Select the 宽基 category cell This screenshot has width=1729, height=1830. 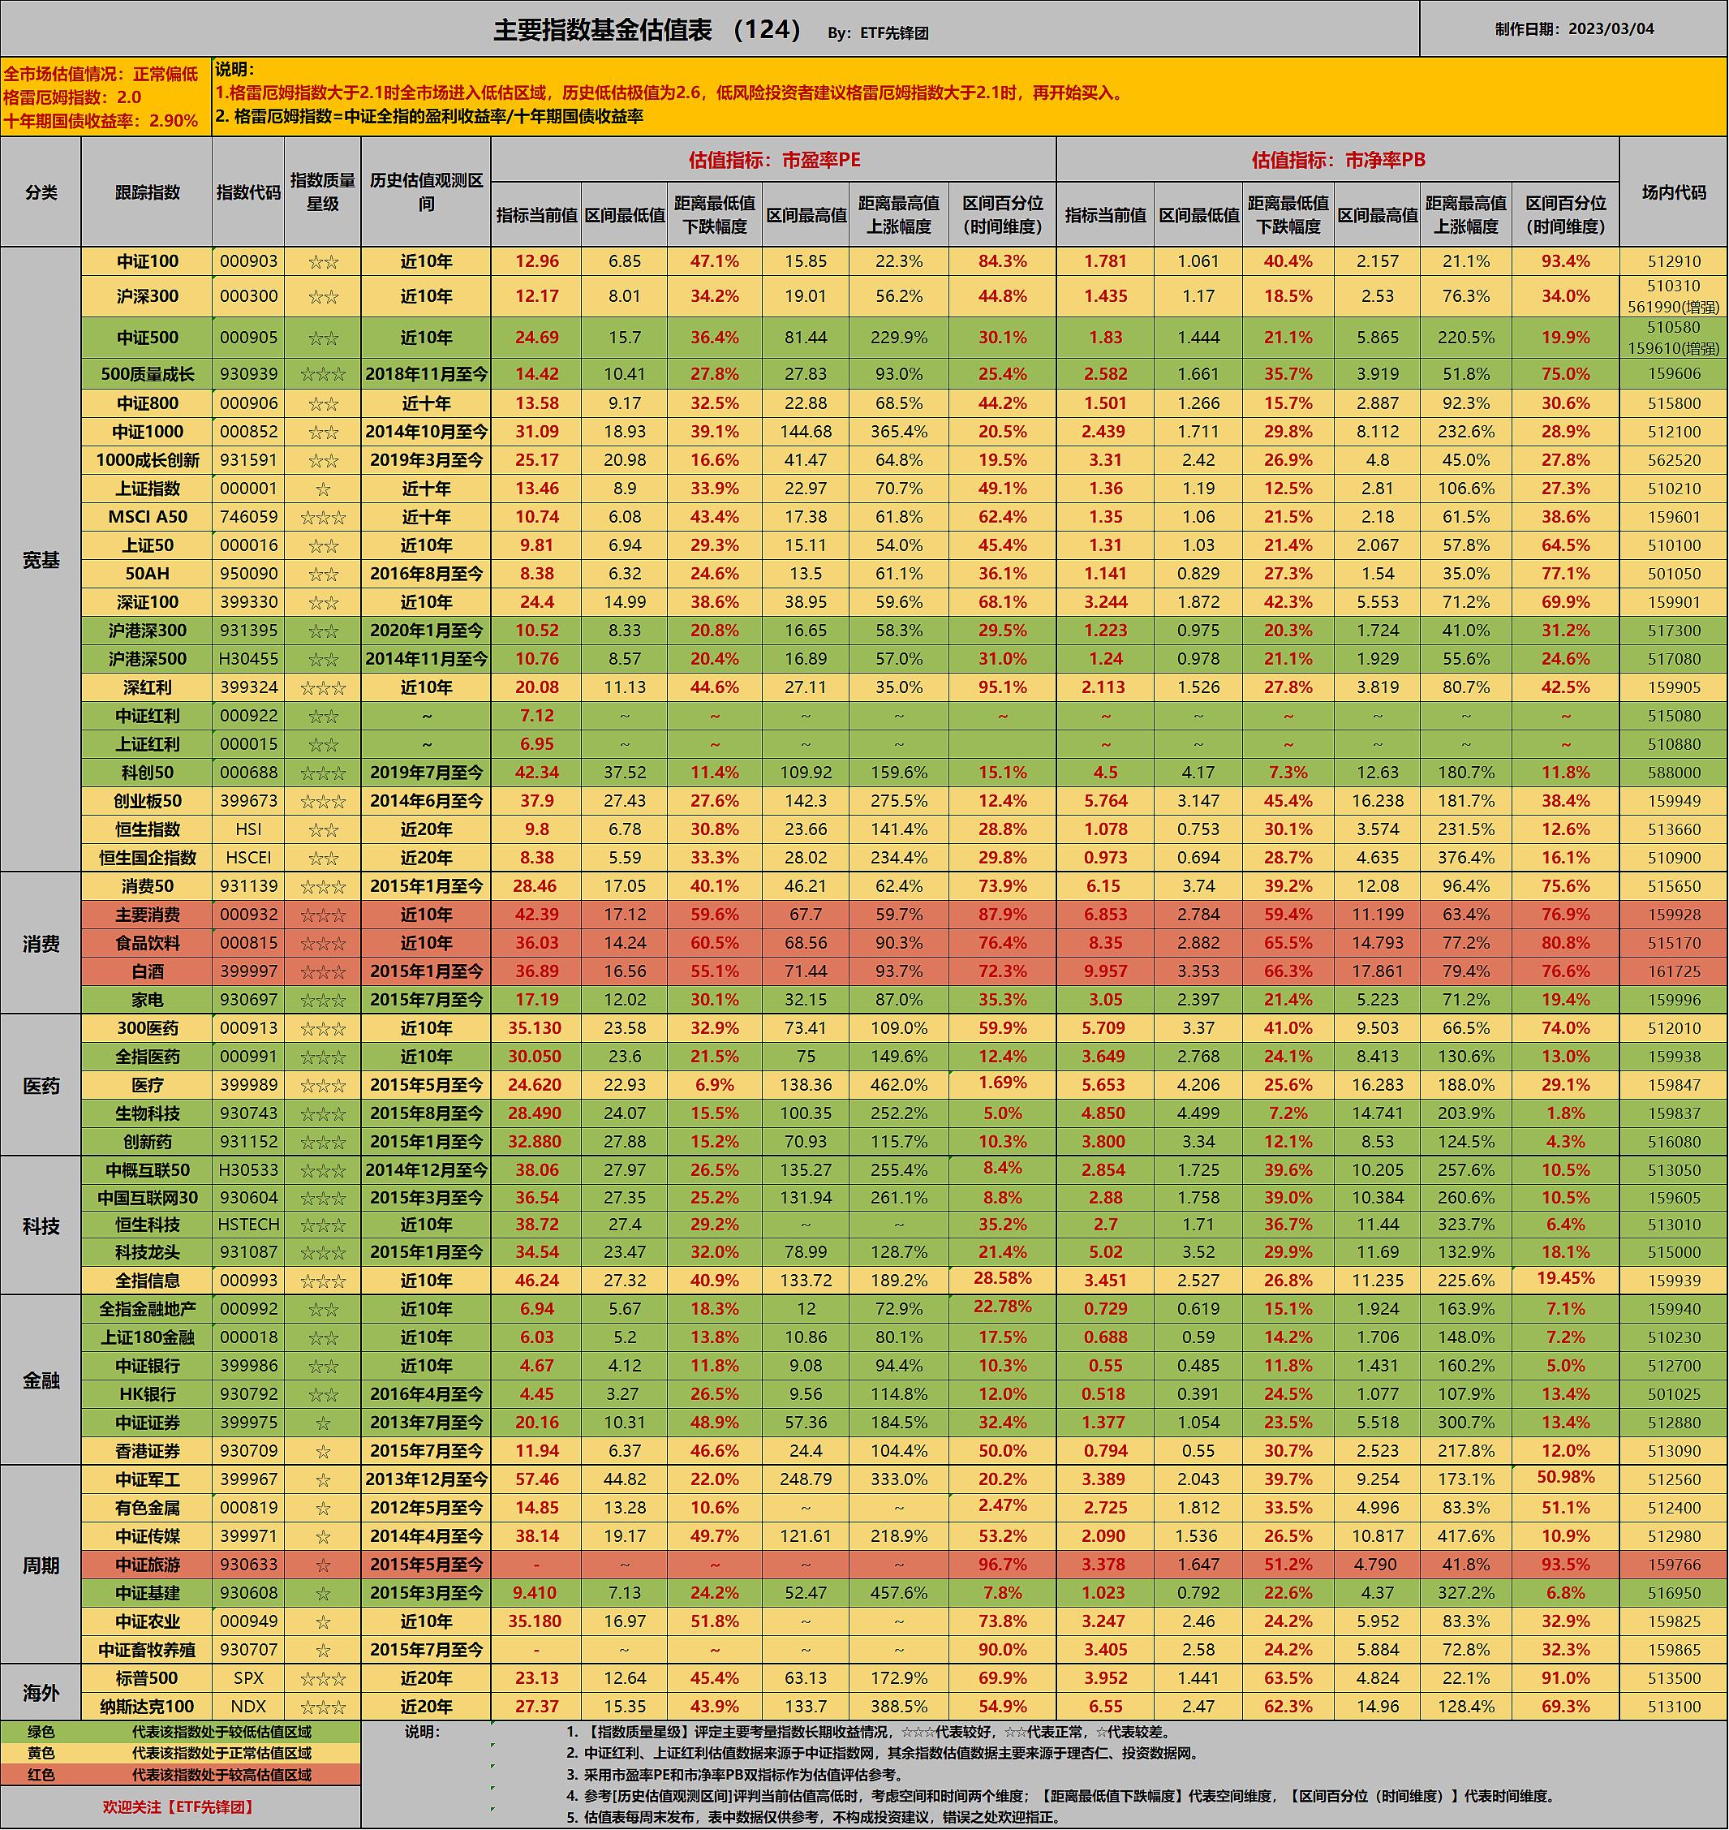[x=41, y=560]
